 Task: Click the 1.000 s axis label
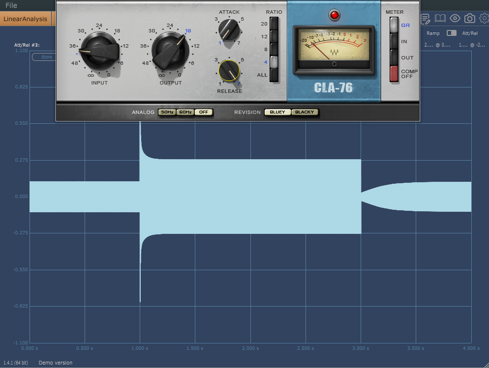click(140, 348)
